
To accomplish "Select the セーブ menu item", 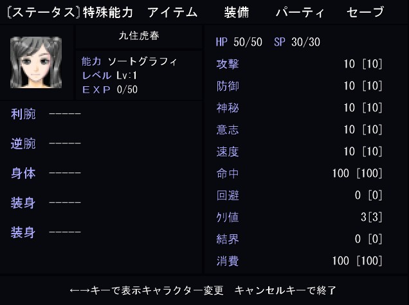I will (365, 12).
